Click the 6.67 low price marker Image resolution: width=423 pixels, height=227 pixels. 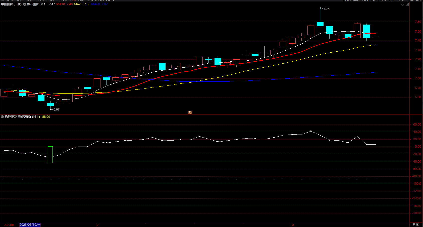56,109
